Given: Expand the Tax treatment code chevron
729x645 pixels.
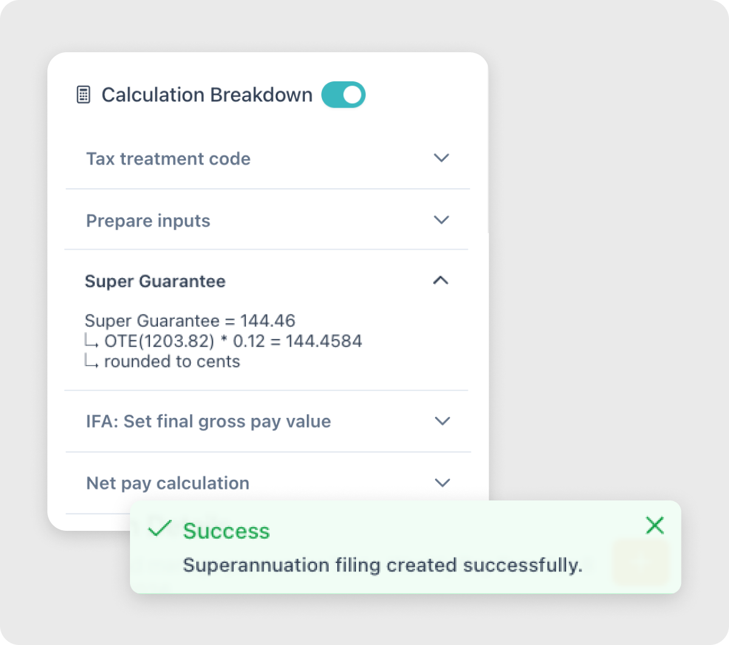Looking at the screenshot, I should point(442,158).
